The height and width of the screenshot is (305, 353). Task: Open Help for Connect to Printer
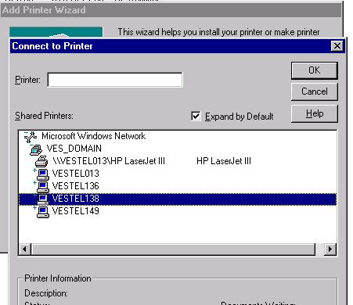[315, 113]
